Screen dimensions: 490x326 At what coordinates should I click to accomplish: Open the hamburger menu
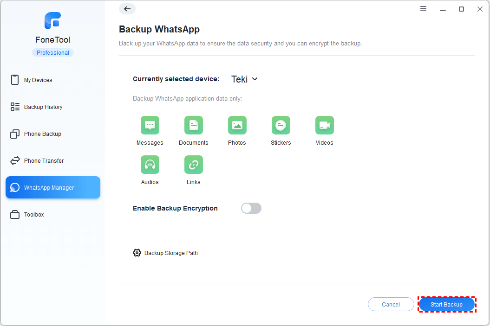tap(423, 8)
